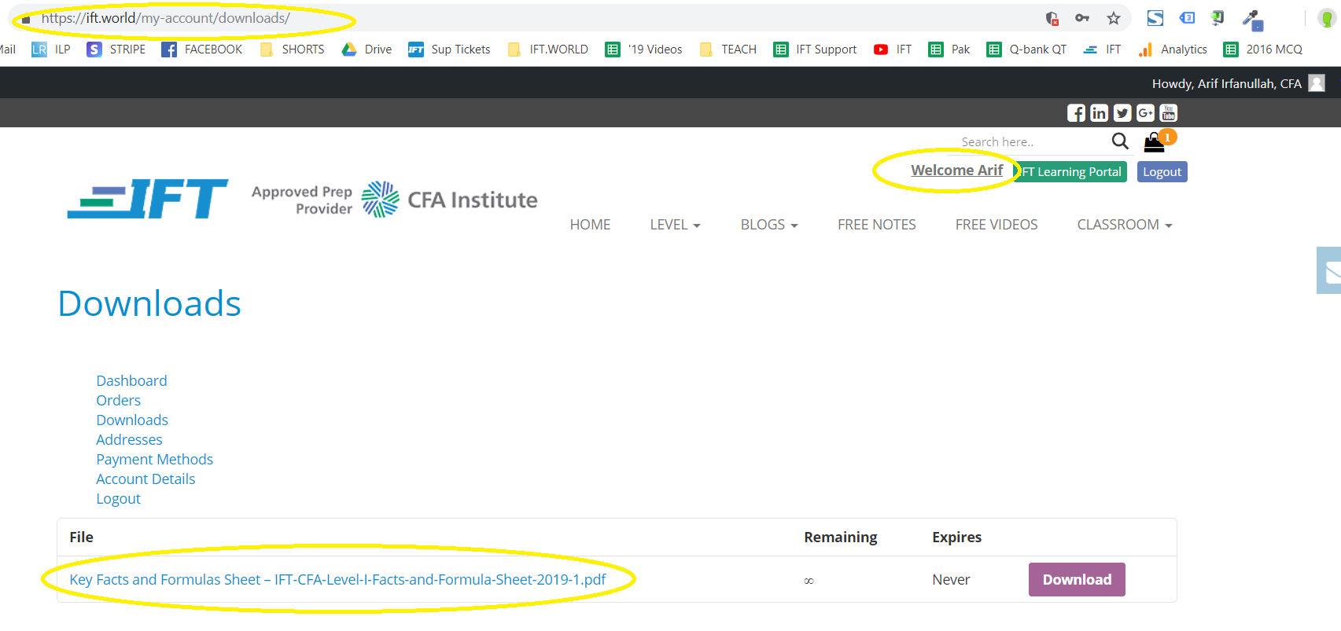This screenshot has width=1341, height=631.
Task: Open the STRIPE bookmark
Action: point(116,50)
